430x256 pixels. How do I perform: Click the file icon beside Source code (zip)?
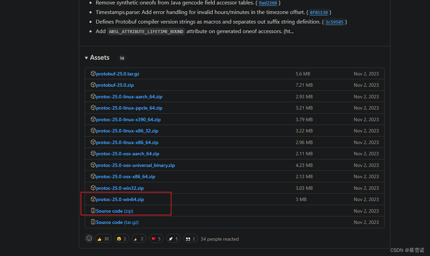93,211
